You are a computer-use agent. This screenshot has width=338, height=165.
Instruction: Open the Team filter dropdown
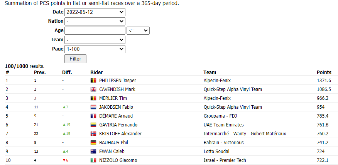(x=95, y=40)
